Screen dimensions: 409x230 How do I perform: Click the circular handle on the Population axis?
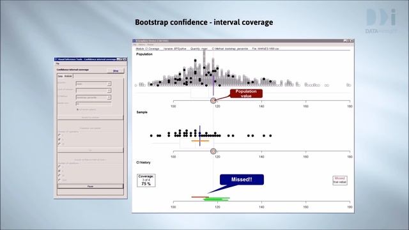point(213,101)
